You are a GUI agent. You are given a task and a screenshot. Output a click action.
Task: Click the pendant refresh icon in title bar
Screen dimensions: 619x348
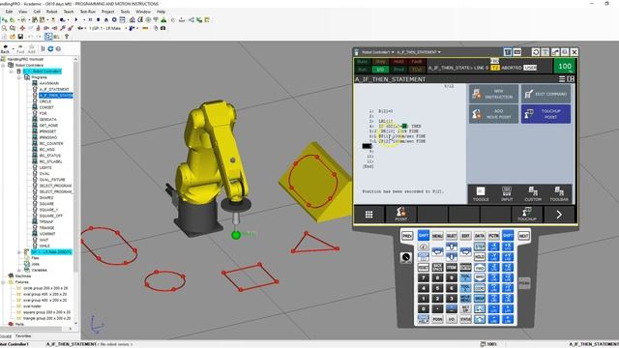[x=536, y=52]
